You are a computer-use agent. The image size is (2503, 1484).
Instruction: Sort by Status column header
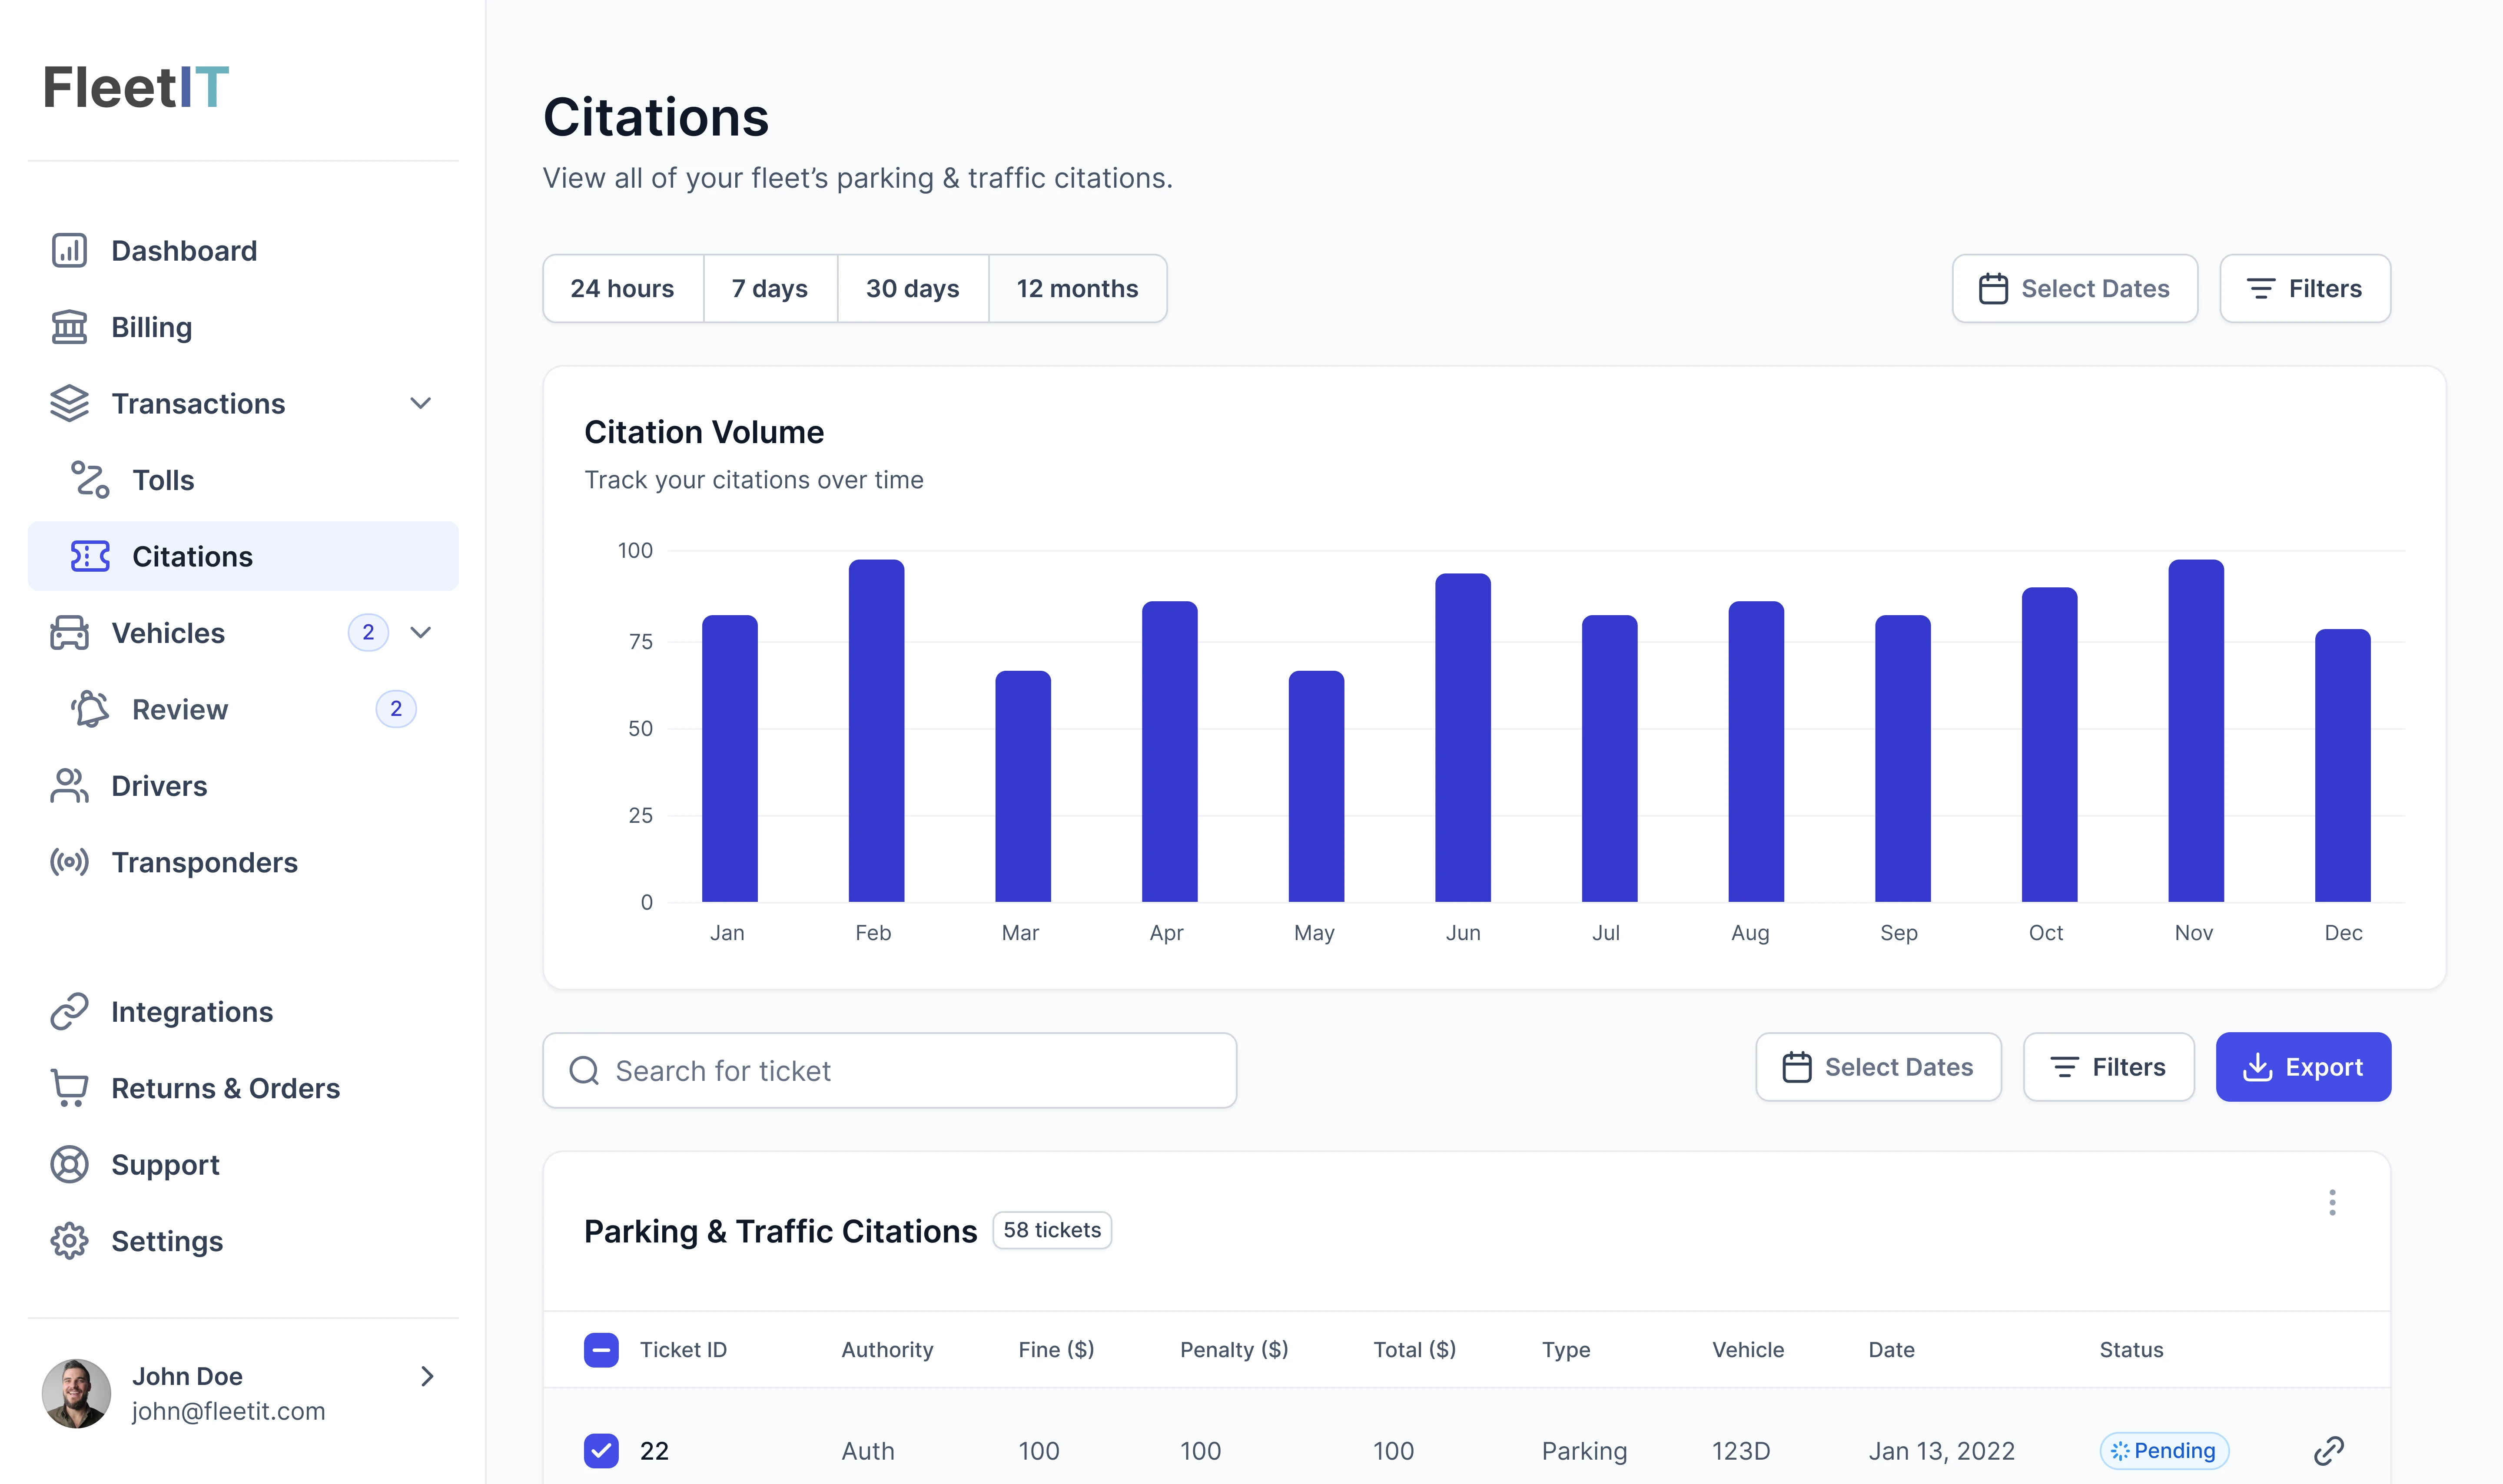2131,1350
